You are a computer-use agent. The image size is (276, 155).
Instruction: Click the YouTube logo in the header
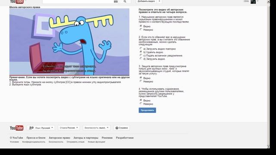[17, 2]
